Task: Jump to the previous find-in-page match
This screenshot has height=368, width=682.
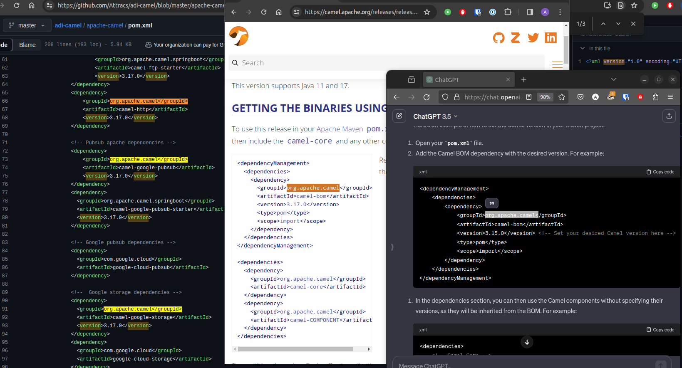Action: tap(603, 24)
